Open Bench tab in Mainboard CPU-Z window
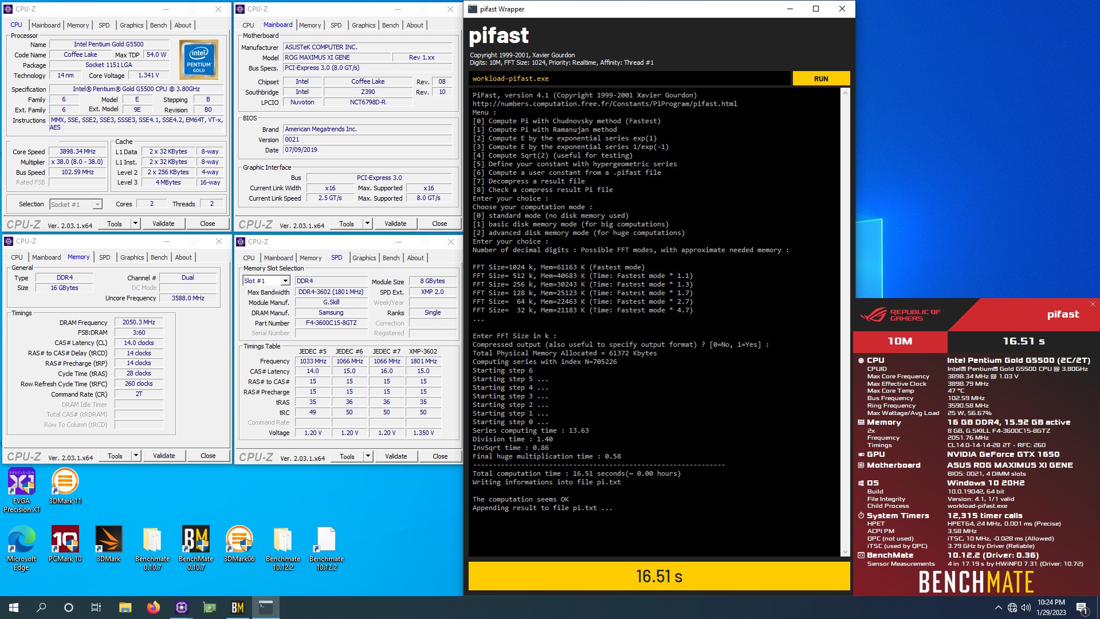 [390, 25]
